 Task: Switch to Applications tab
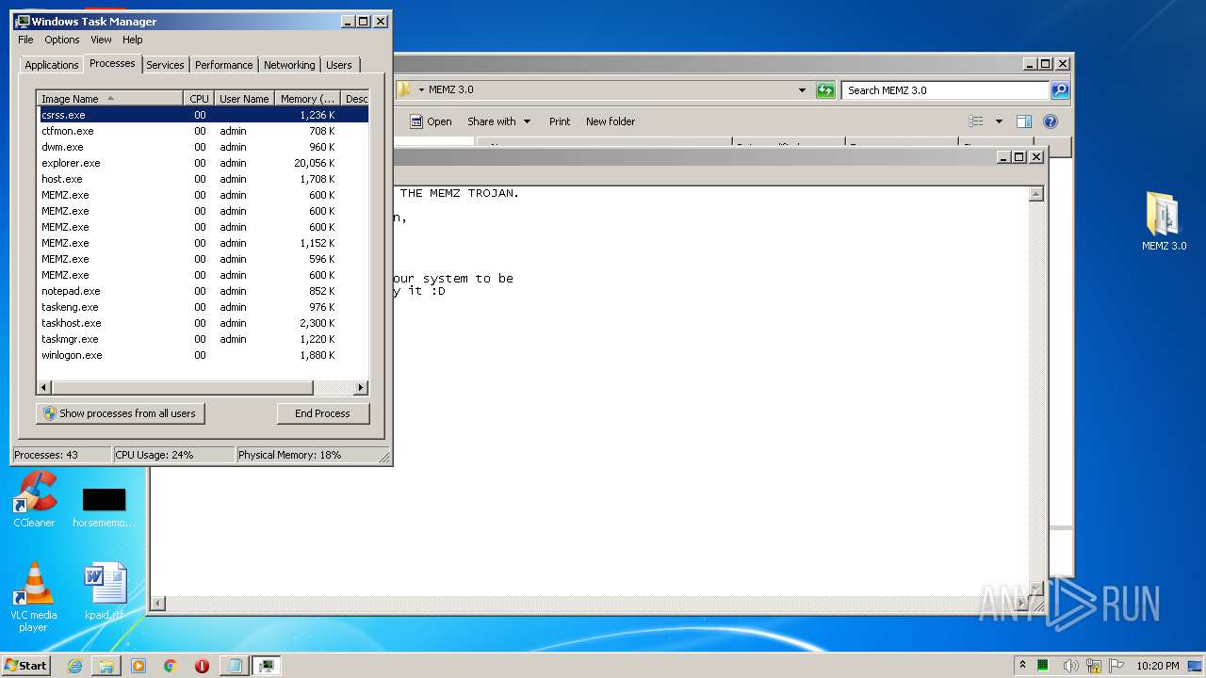[52, 65]
